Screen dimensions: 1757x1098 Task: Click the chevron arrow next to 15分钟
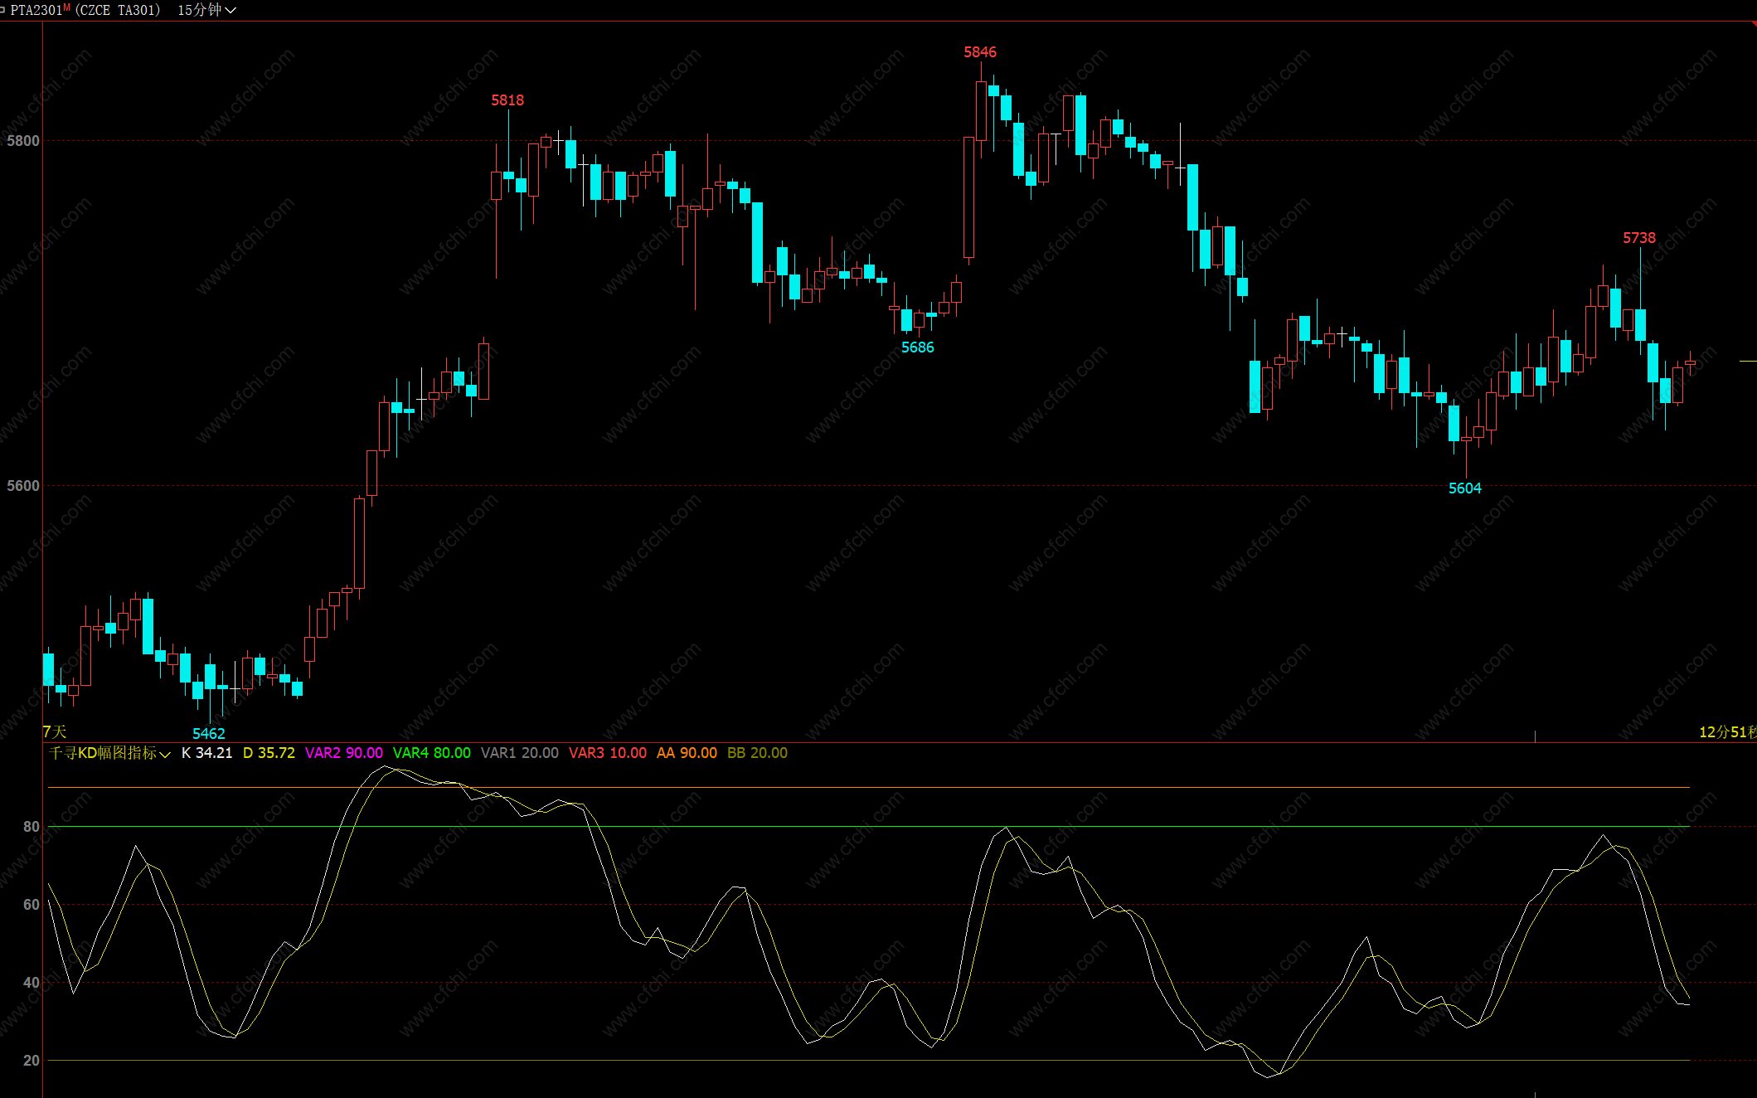[x=231, y=11]
